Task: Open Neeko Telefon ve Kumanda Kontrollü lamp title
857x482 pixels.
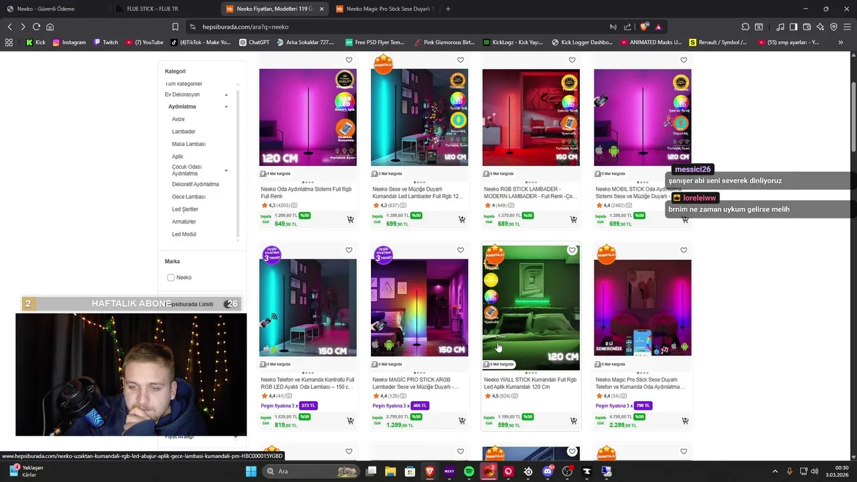Action: (307, 383)
